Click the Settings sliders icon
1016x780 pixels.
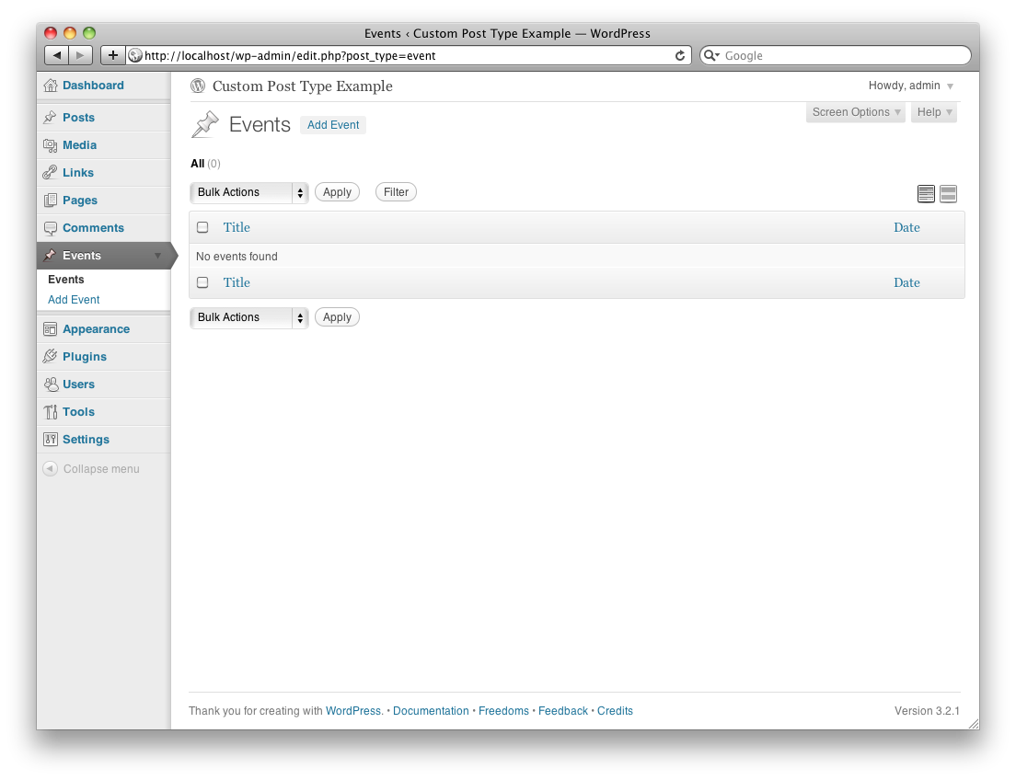coord(50,440)
